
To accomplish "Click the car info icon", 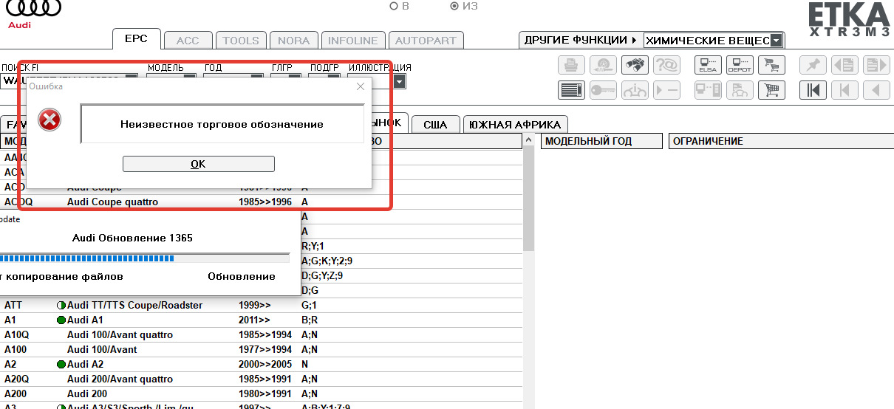I will (x=635, y=90).
